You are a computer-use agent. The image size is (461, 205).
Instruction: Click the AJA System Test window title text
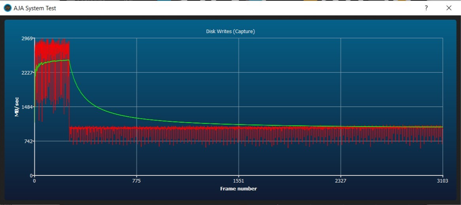pyautogui.click(x=35, y=8)
